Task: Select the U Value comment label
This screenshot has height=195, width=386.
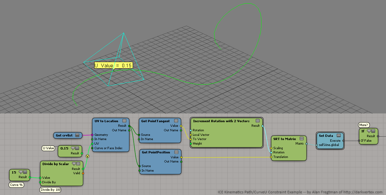Action: (x=48, y=148)
